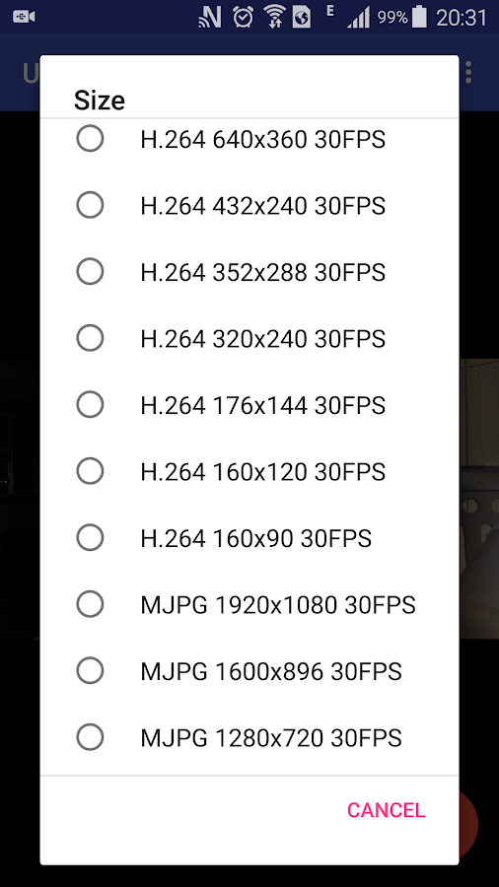Tap the mobile signal strength icon
This screenshot has height=887, width=499.
click(x=358, y=18)
